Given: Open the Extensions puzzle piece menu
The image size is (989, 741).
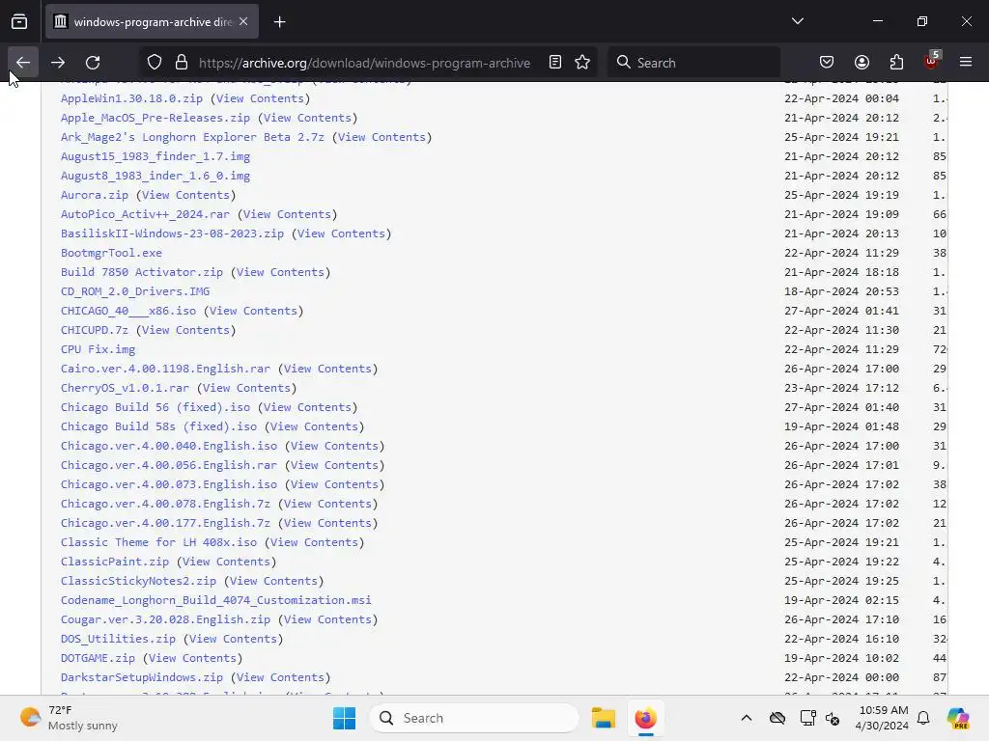Looking at the screenshot, I should point(896,63).
